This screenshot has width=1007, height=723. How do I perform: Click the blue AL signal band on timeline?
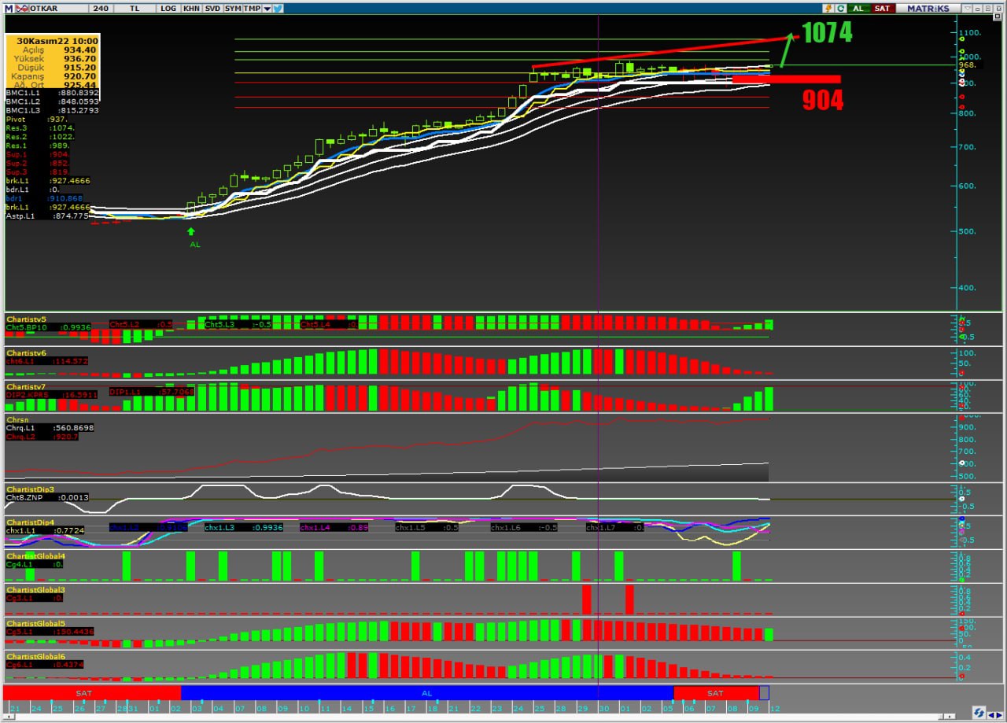(426, 693)
